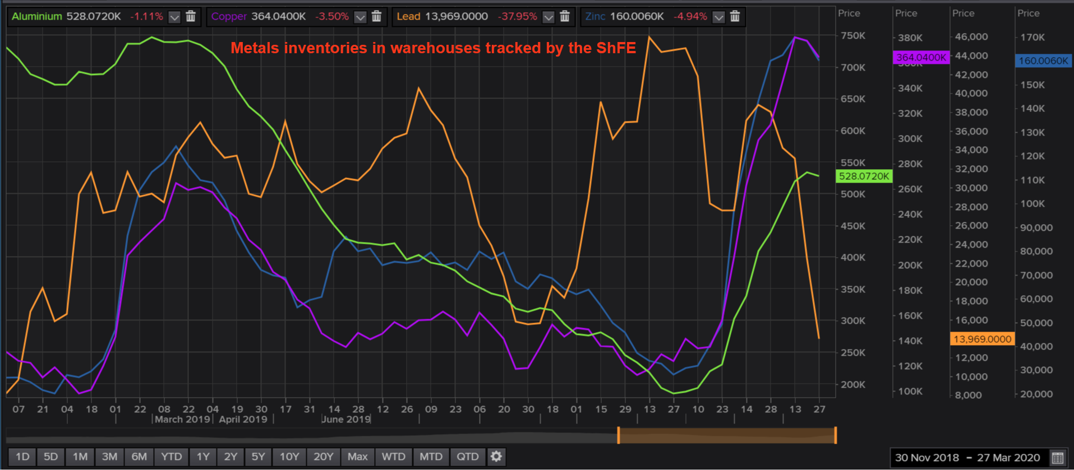This screenshot has width=1074, height=470.
Task: Open the Zinc series dropdown arrow
Action: pos(718,17)
